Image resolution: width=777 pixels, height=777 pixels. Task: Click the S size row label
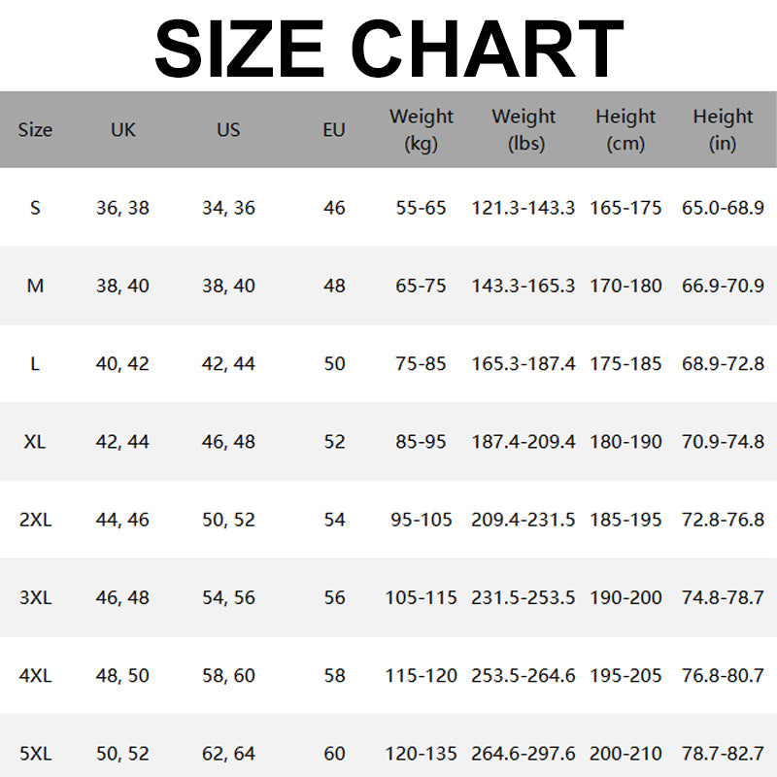(x=36, y=208)
